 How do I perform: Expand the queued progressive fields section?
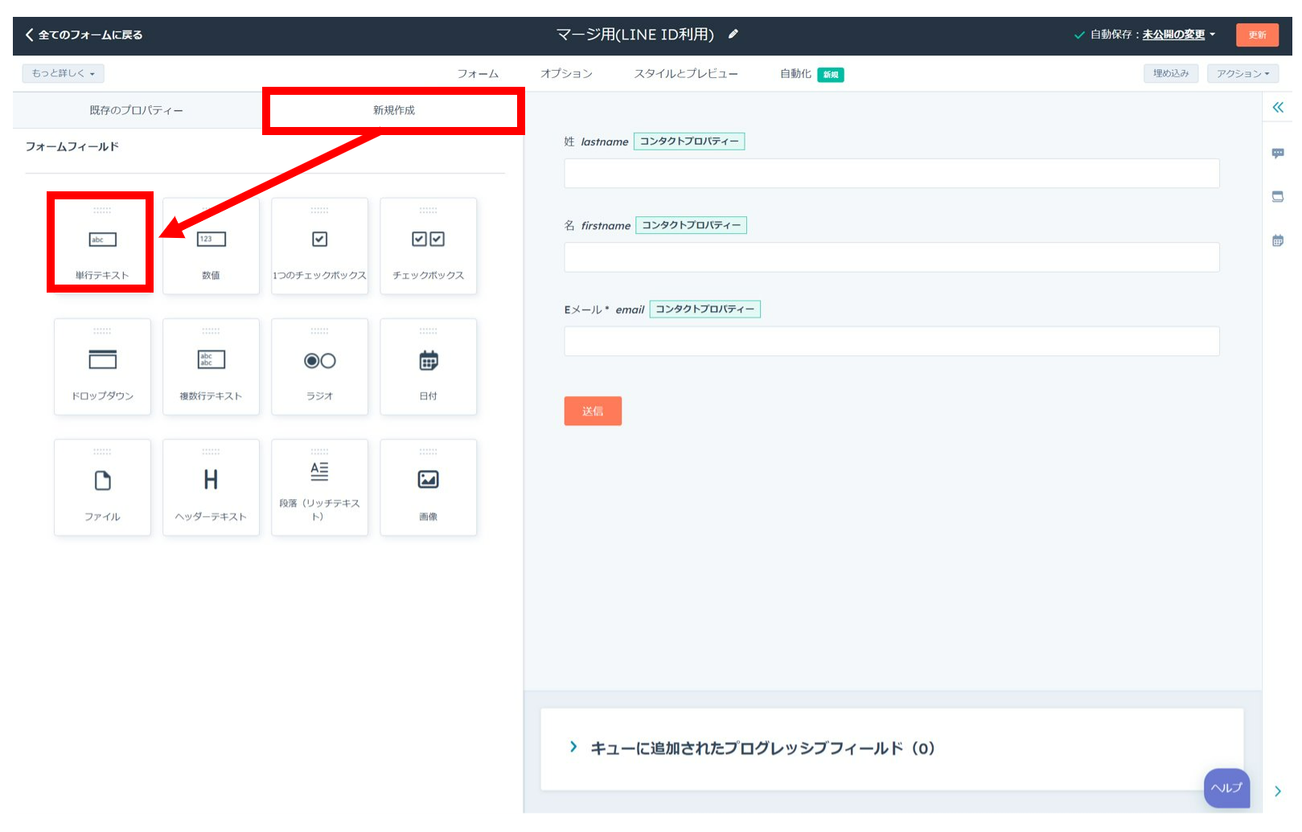click(573, 748)
